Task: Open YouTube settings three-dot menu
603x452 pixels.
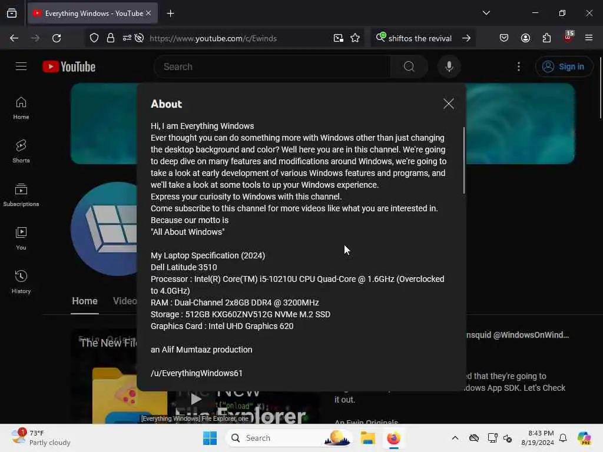Action: point(519,67)
